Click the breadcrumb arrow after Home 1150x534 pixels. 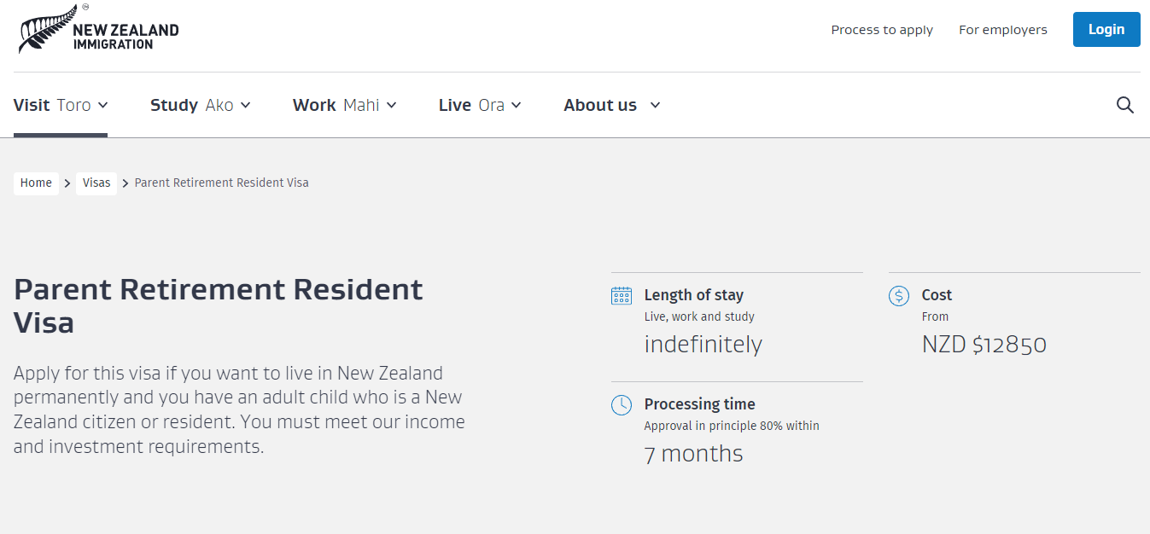(67, 183)
